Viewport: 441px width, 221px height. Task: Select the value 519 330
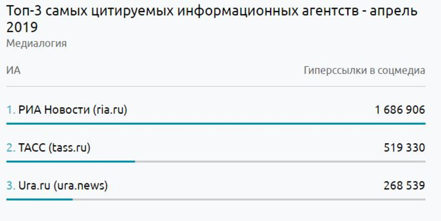coord(404,148)
